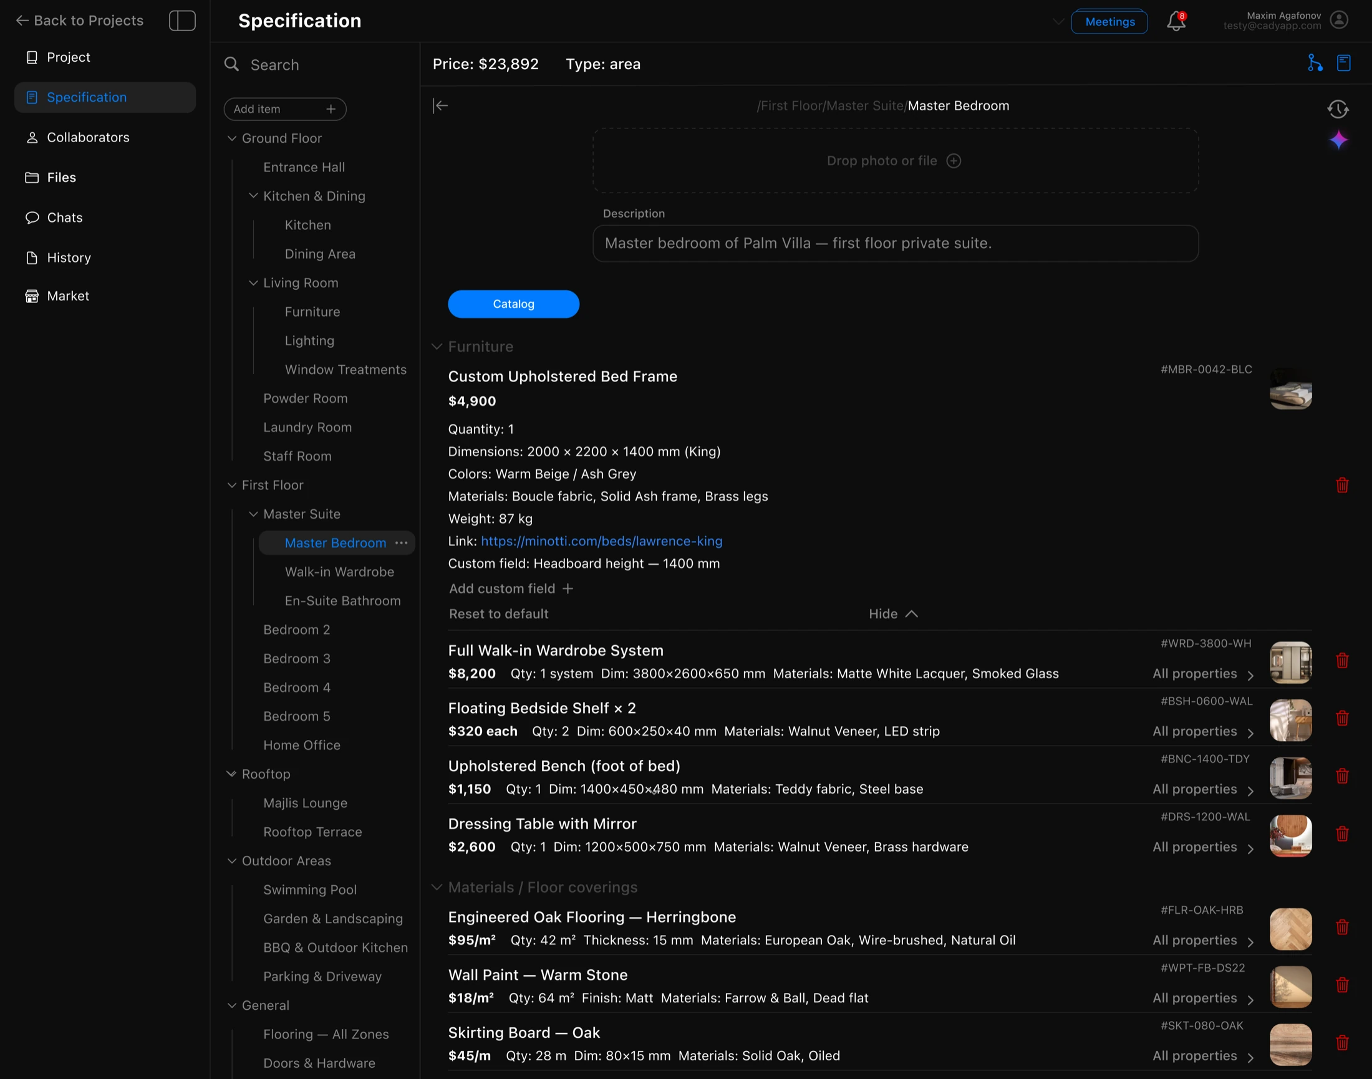Click the specification sheet view icon
The image size is (1372, 1079).
click(1344, 63)
